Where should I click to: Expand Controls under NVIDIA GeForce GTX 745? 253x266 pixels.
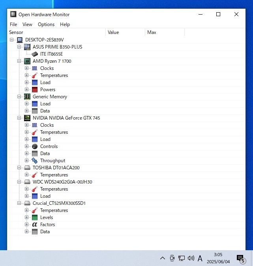point(26,146)
